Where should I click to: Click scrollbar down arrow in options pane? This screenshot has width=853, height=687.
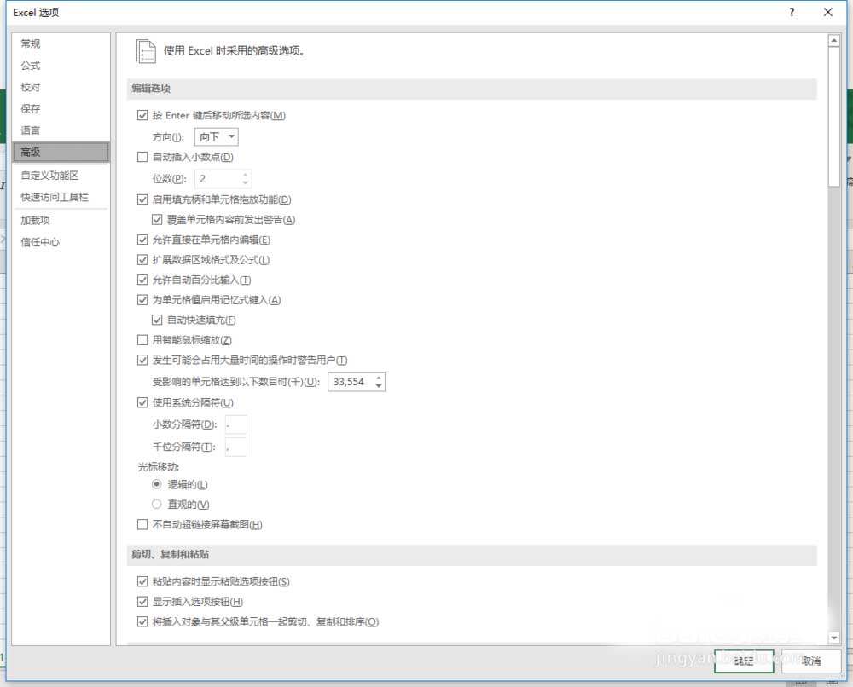pyautogui.click(x=834, y=638)
